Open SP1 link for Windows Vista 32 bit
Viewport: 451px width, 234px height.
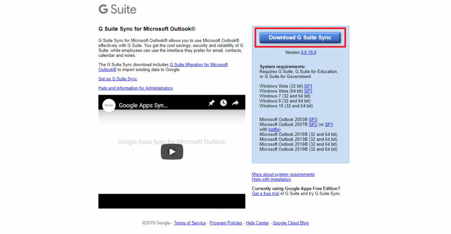point(308,86)
